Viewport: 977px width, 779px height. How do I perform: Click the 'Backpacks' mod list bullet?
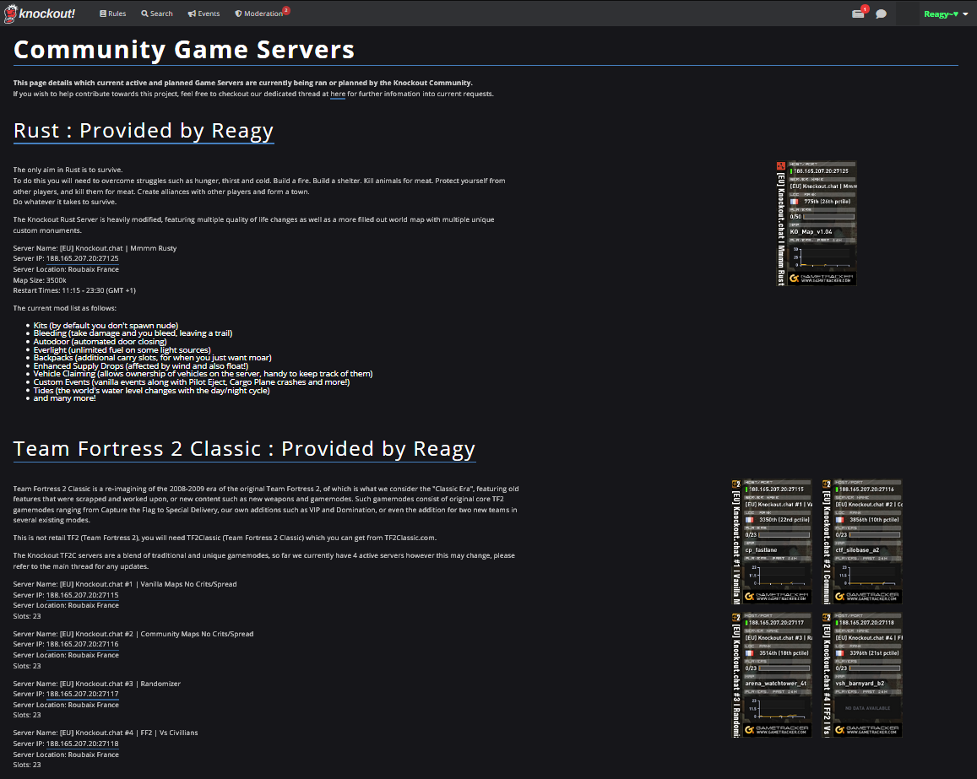[x=153, y=358]
